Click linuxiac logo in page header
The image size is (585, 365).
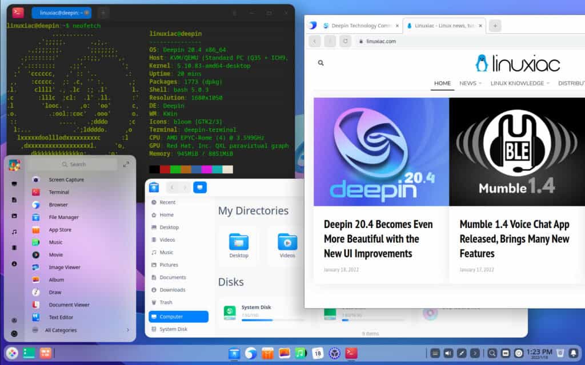(518, 63)
